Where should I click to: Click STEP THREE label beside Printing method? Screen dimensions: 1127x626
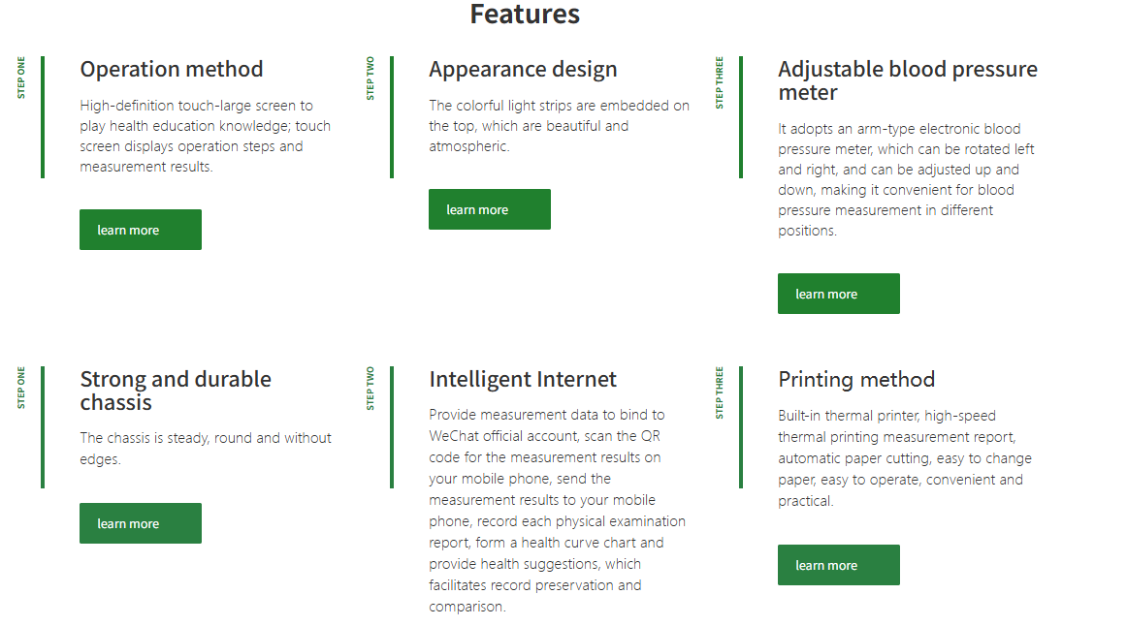[x=720, y=393]
